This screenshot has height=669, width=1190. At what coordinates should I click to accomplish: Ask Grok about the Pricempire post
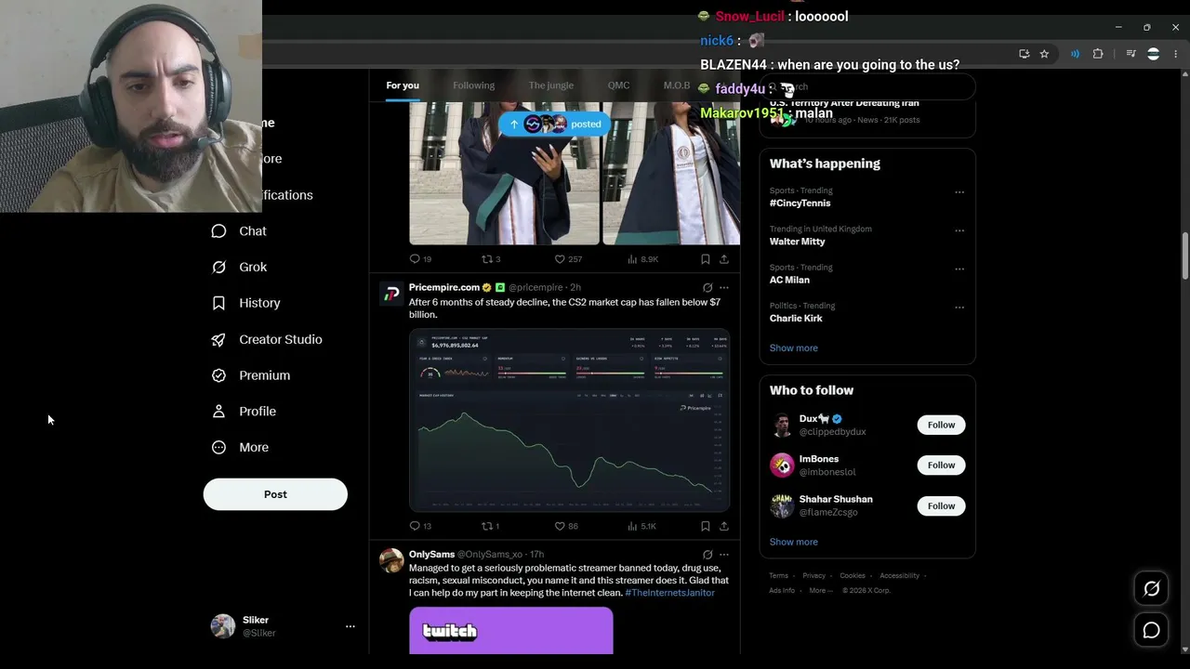click(x=707, y=288)
